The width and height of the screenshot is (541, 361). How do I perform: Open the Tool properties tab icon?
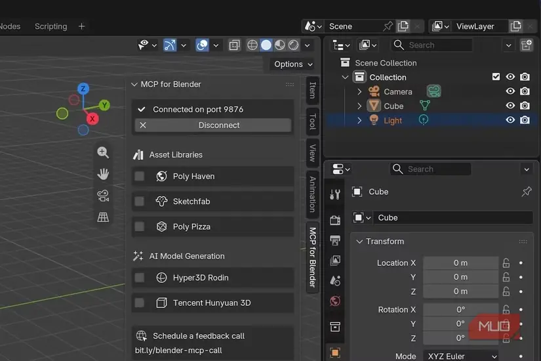click(335, 194)
